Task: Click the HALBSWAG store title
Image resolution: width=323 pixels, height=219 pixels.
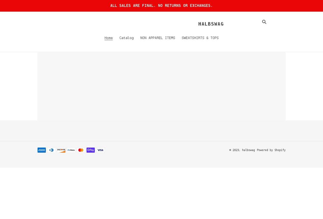Action: (x=211, y=24)
